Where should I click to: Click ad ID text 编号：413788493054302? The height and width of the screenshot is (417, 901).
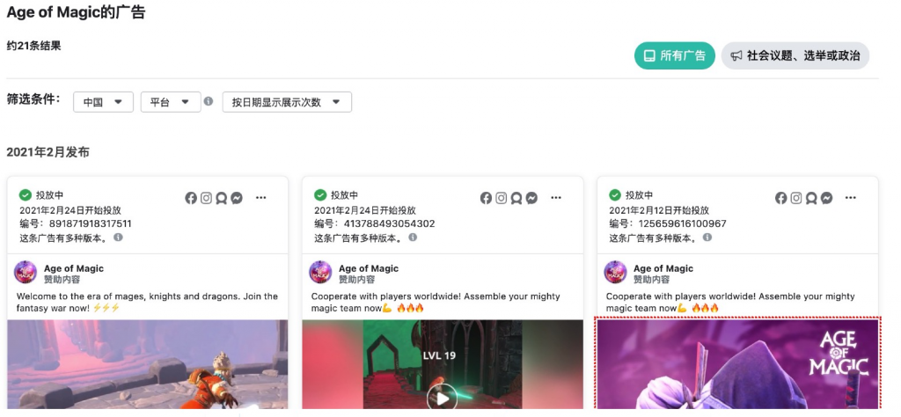374,224
